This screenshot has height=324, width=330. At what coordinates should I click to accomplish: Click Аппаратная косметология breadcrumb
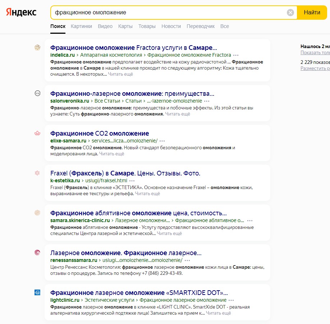click(x=111, y=55)
